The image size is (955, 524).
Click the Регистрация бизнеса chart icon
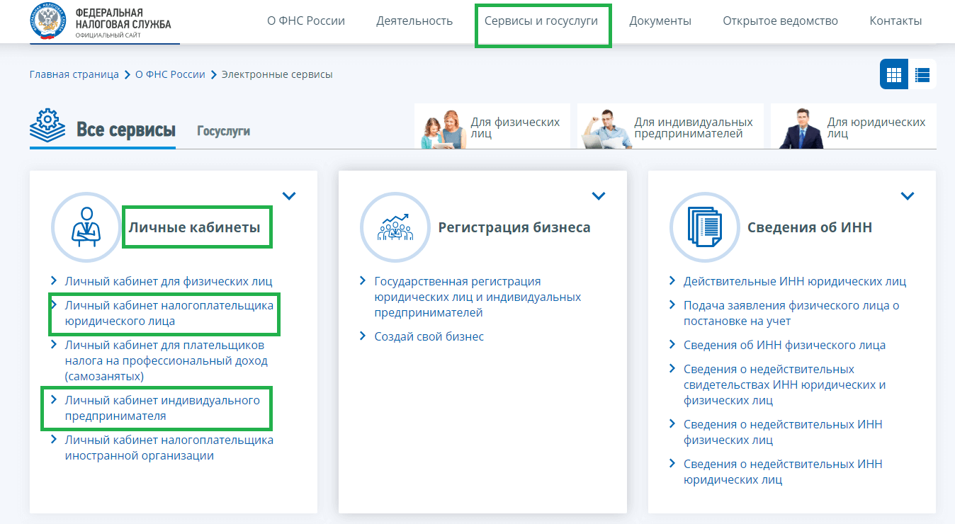tap(395, 227)
